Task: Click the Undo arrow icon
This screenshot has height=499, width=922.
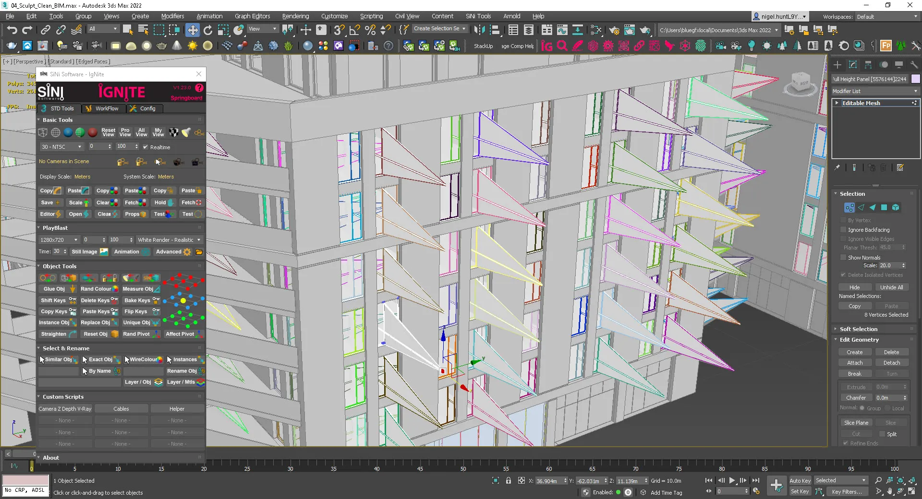Action: click(x=12, y=30)
